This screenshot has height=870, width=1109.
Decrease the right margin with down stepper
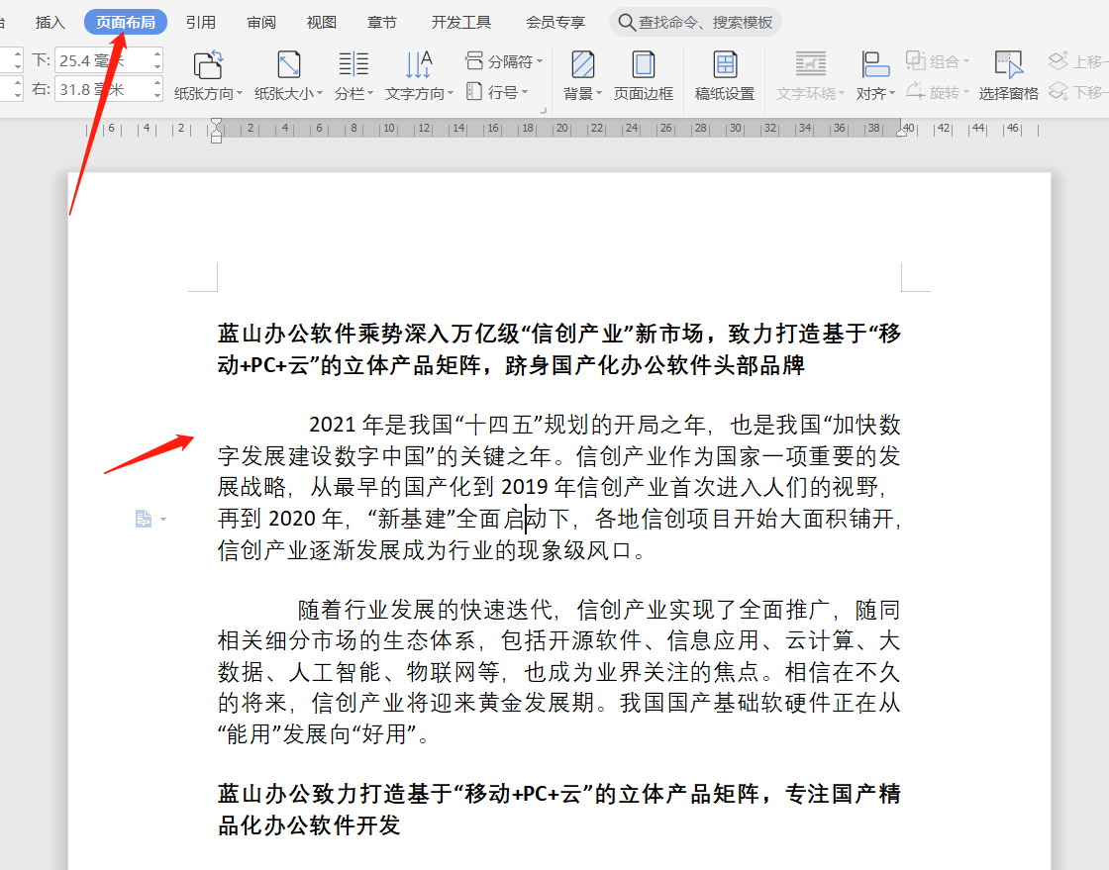(x=157, y=96)
